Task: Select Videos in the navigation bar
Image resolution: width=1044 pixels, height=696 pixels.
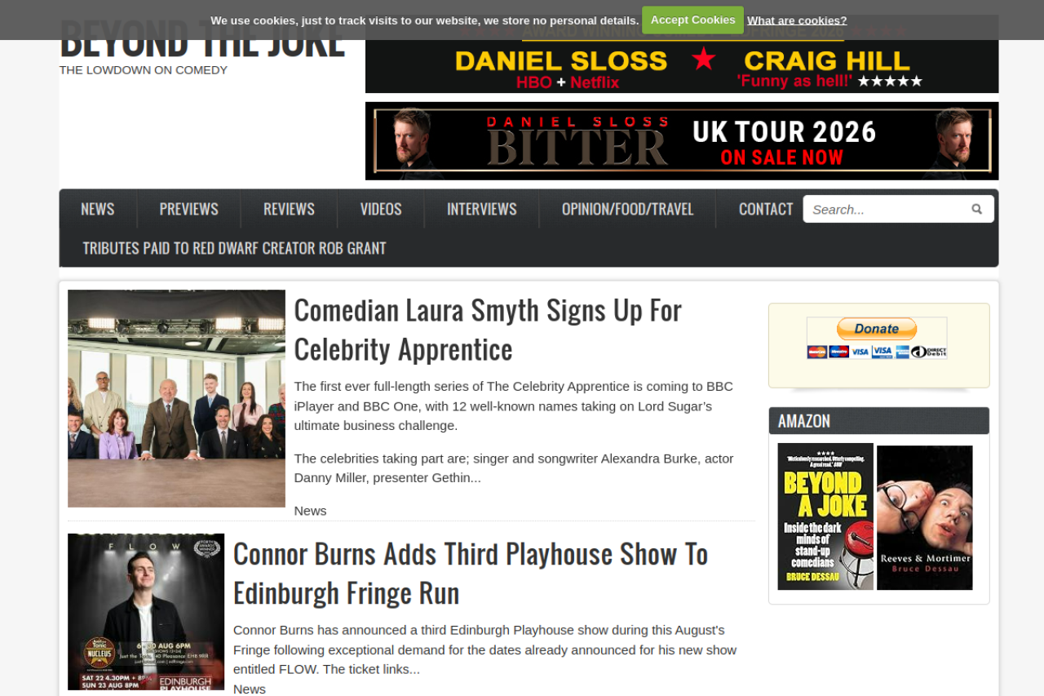Action: pyautogui.click(x=381, y=209)
